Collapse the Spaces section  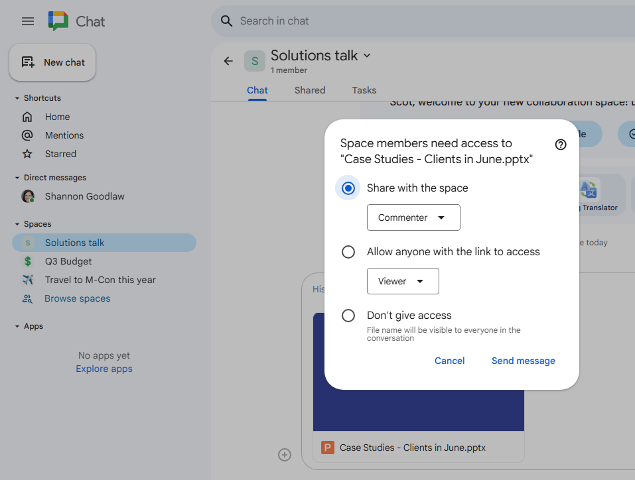[x=17, y=224]
